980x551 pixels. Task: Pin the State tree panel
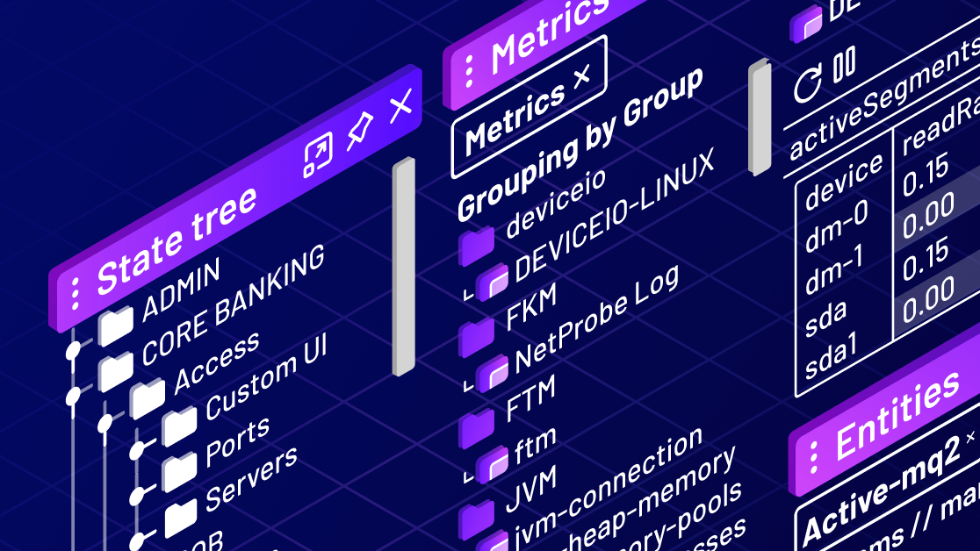coord(359,132)
